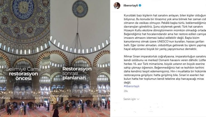Click the paragraph starting Mimar Sinan imparatorluk
This screenshot has width=206, height=117.
pyautogui.click(x=165, y=69)
